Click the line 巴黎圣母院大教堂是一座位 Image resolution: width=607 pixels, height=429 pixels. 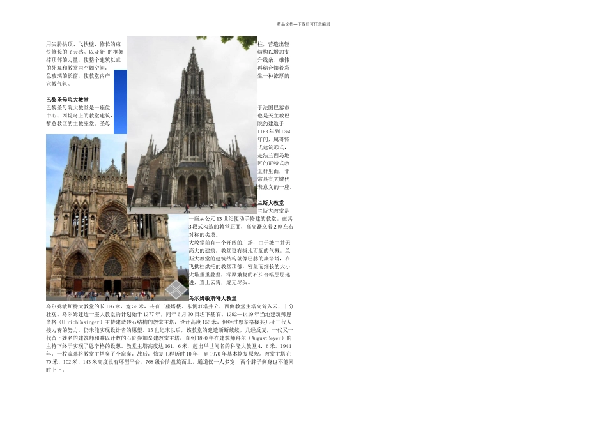pyautogui.click(x=78, y=107)
